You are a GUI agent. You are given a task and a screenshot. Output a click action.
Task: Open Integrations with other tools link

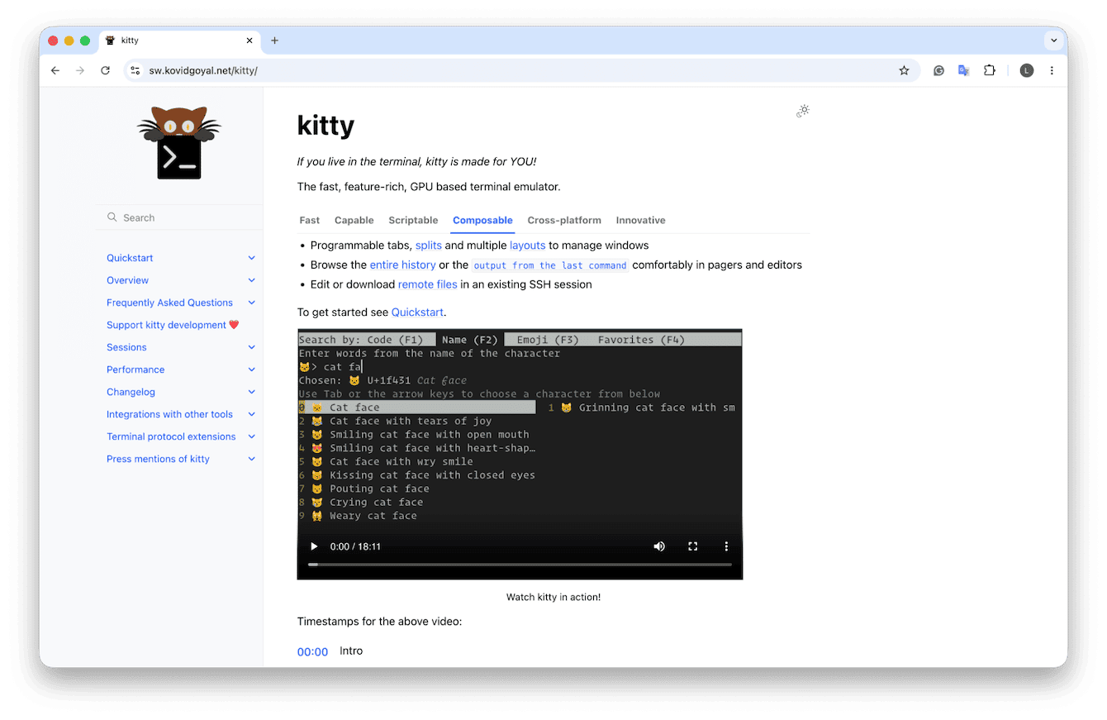point(169,414)
